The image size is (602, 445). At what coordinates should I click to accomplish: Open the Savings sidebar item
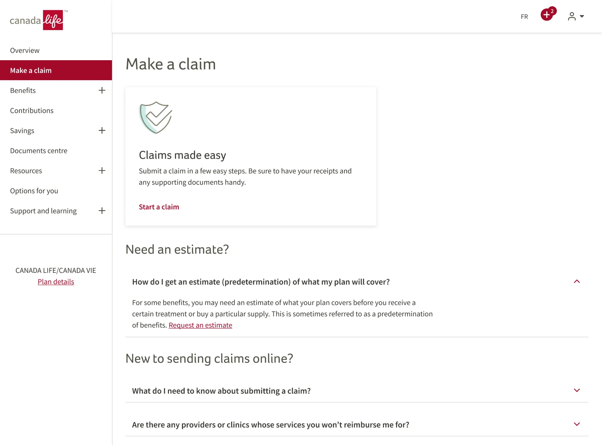coord(22,131)
